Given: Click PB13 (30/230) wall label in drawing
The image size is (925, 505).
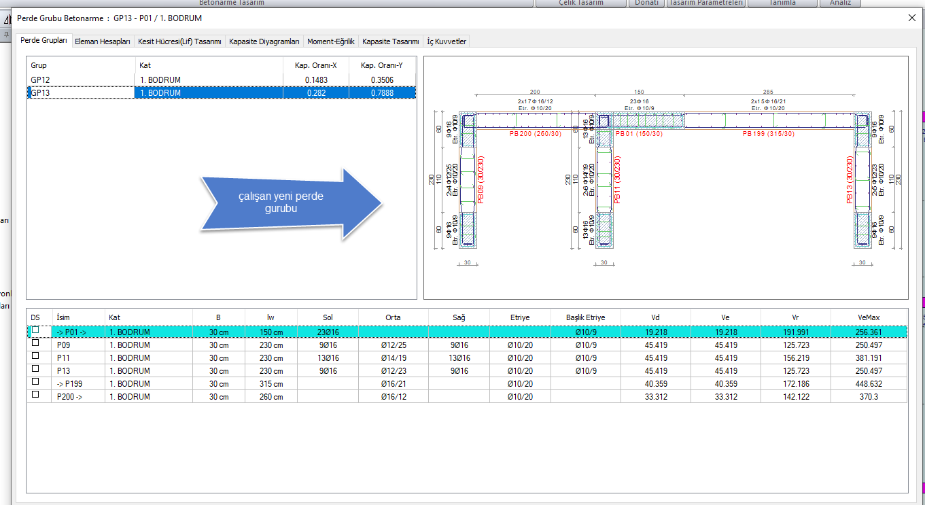Looking at the screenshot, I should [850, 179].
